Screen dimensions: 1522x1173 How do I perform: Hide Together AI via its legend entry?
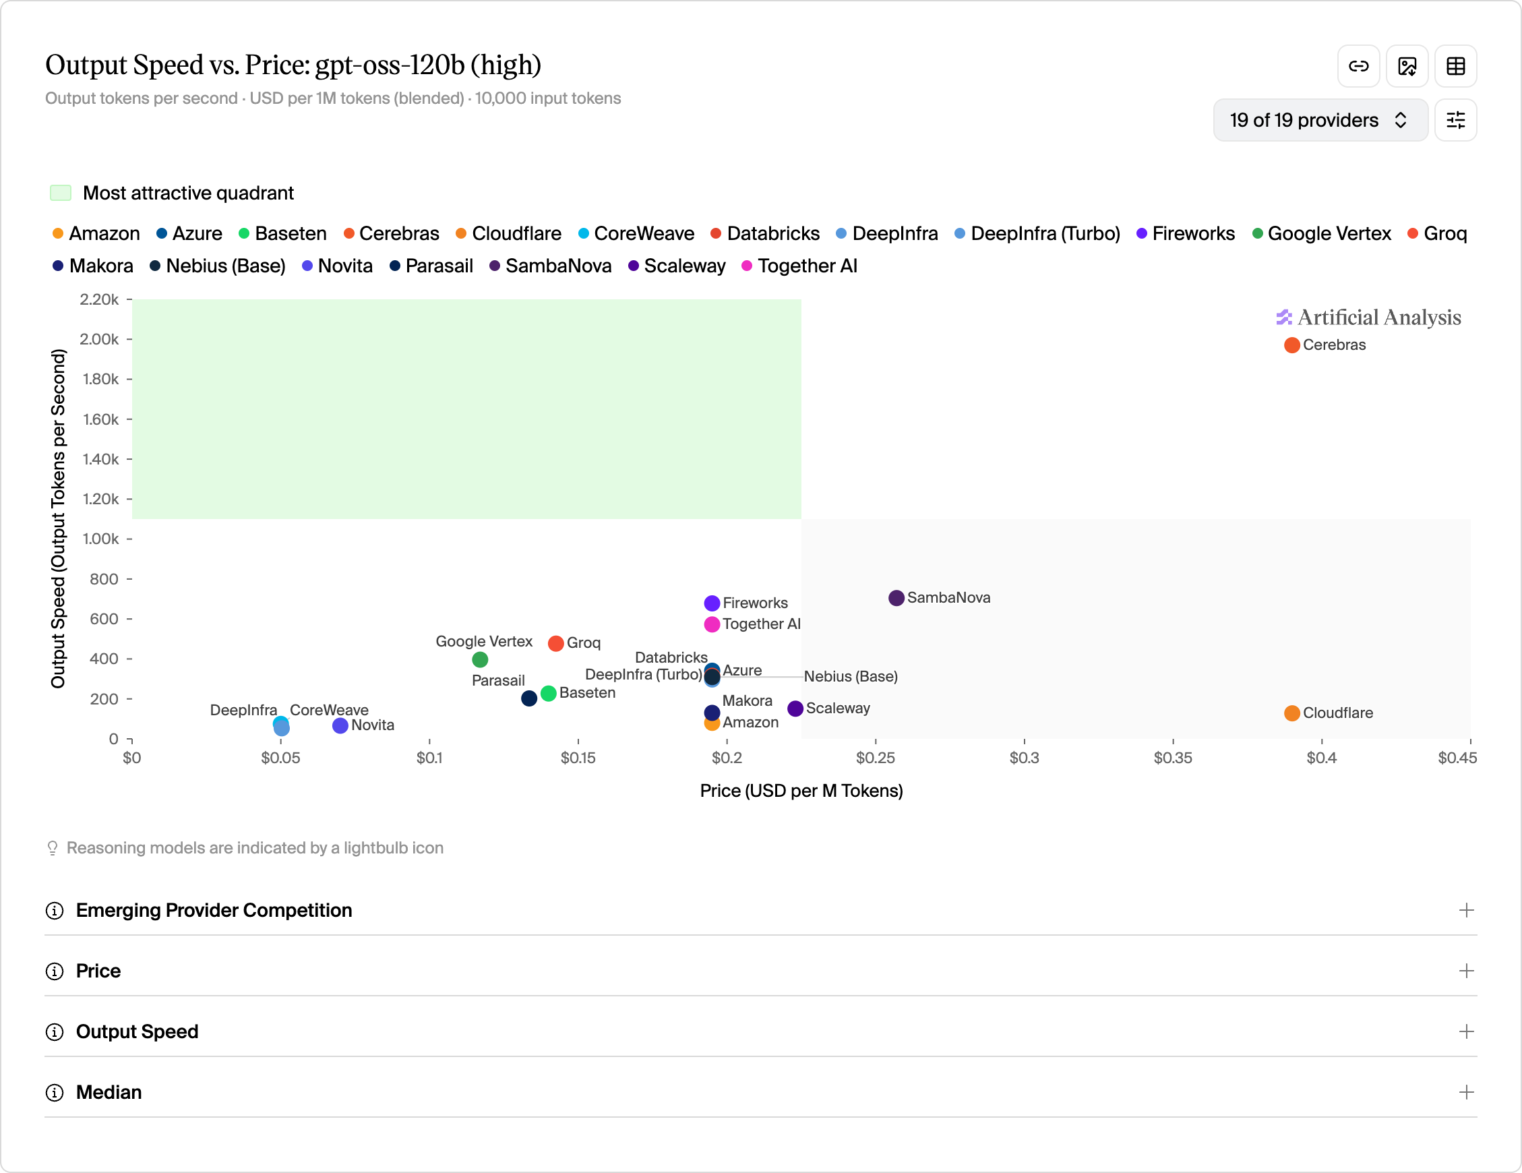800,266
